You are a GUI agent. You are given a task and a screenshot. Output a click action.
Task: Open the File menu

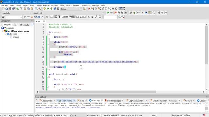coord(2,6)
